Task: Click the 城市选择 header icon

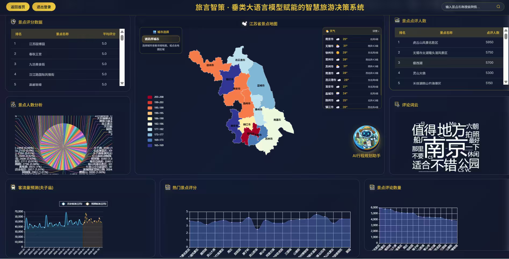Action: click(154, 32)
